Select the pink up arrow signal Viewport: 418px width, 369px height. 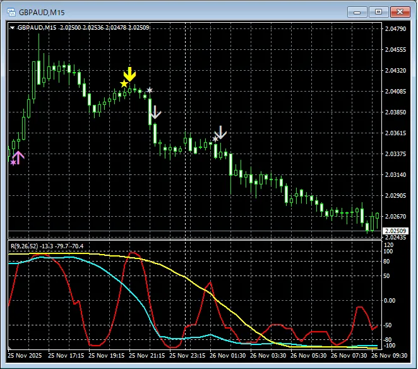point(18,157)
